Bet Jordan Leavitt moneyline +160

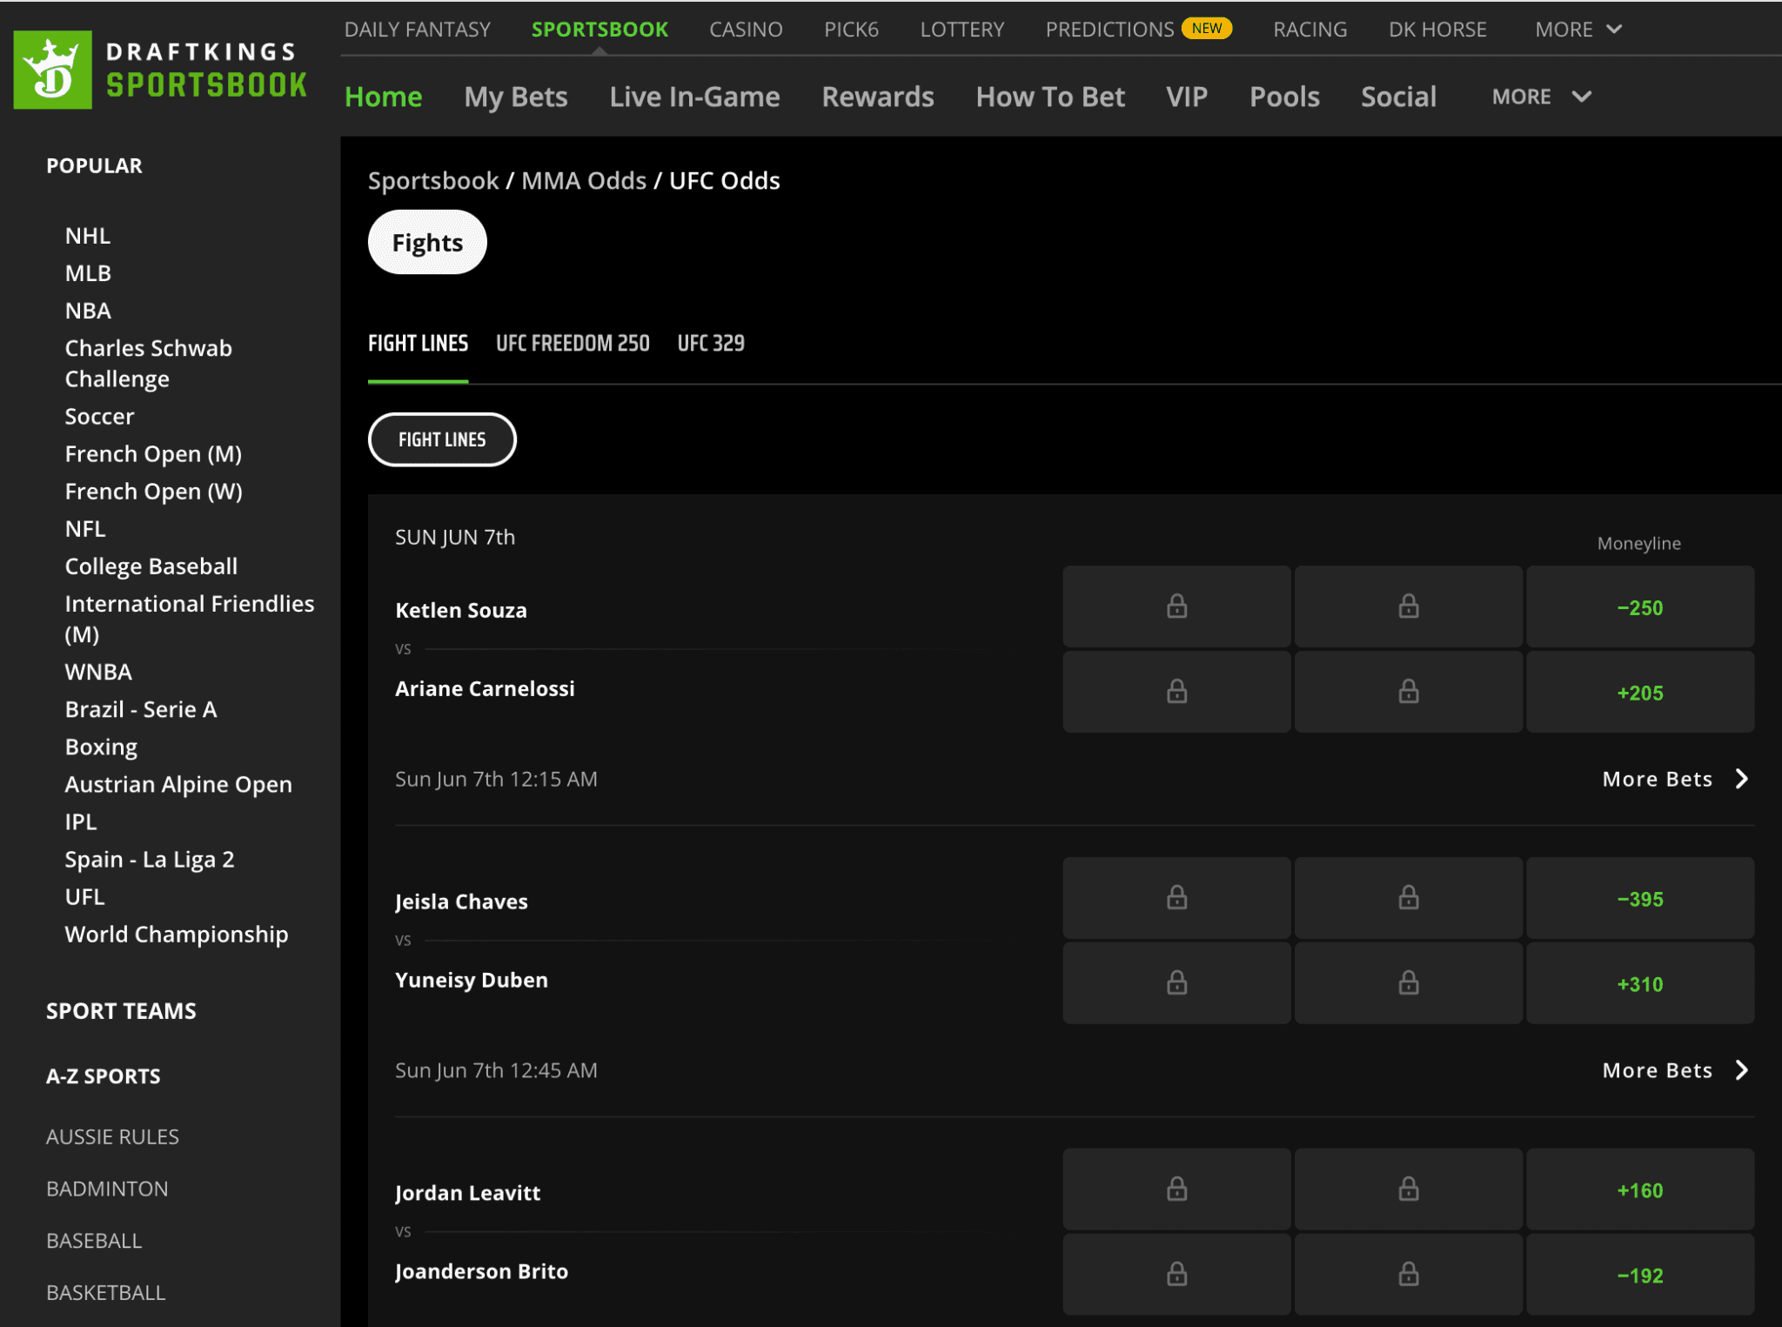[1640, 1190]
